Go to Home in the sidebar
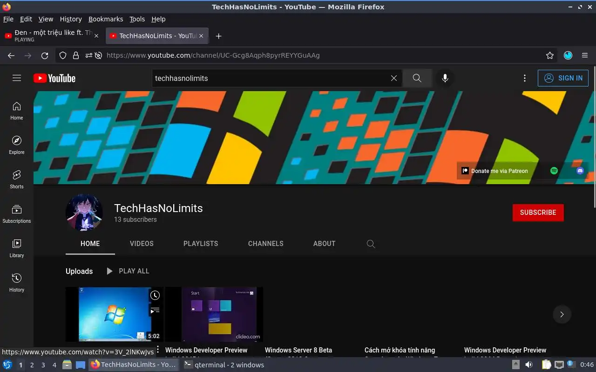 (x=17, y=111)
